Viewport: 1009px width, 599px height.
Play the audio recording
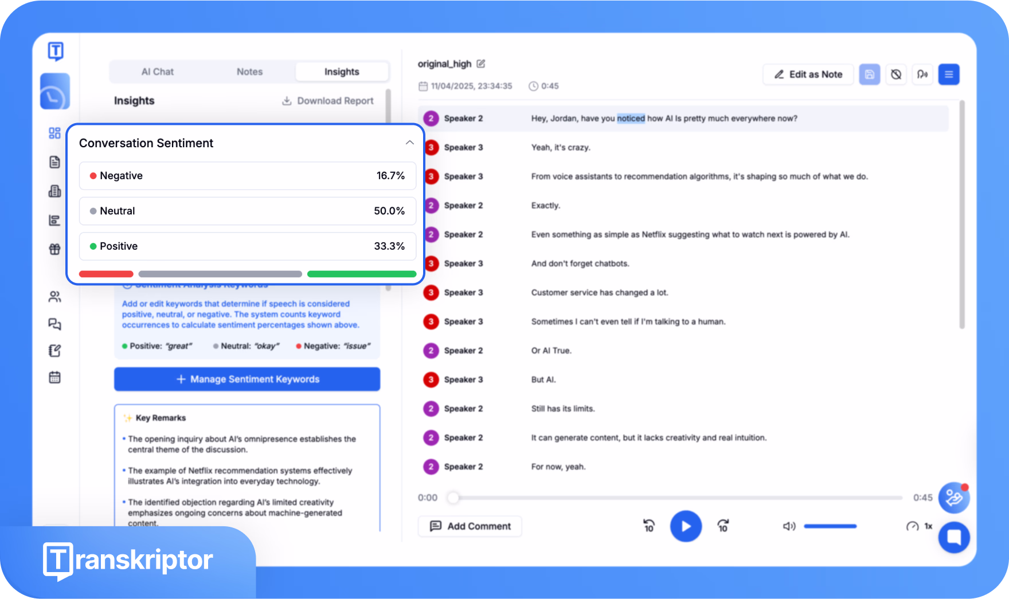[x=686, y=526]
